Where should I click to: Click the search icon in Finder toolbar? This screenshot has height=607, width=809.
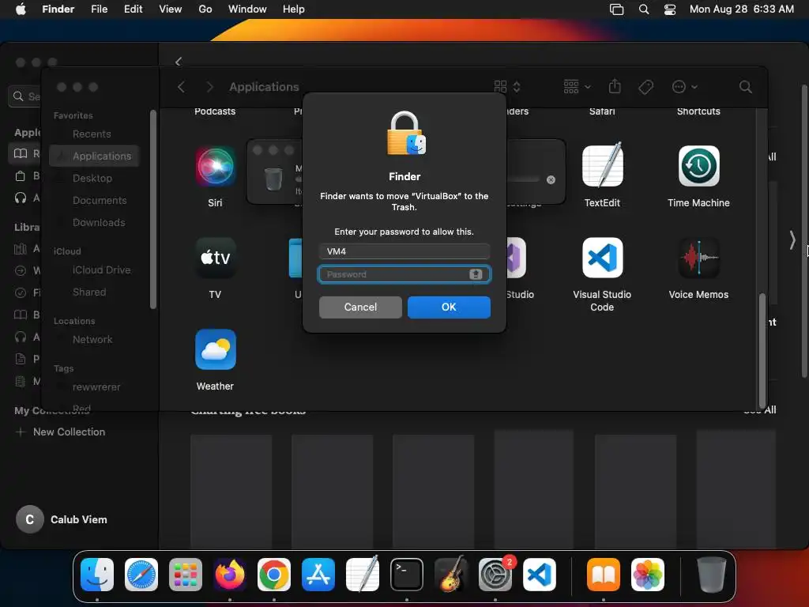pyautogui.click(x=745, y=87)
